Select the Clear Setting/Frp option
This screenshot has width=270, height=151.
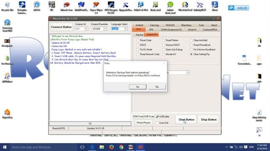pyautogui.click(x=191, y=54)
